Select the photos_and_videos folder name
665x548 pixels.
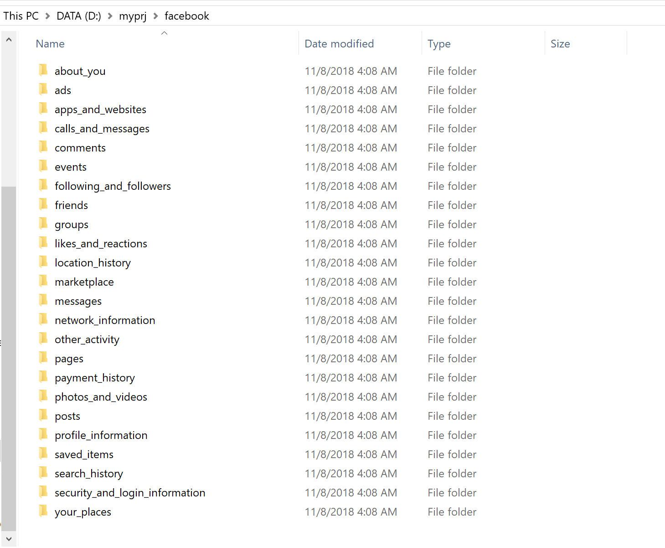coord(101,397)
